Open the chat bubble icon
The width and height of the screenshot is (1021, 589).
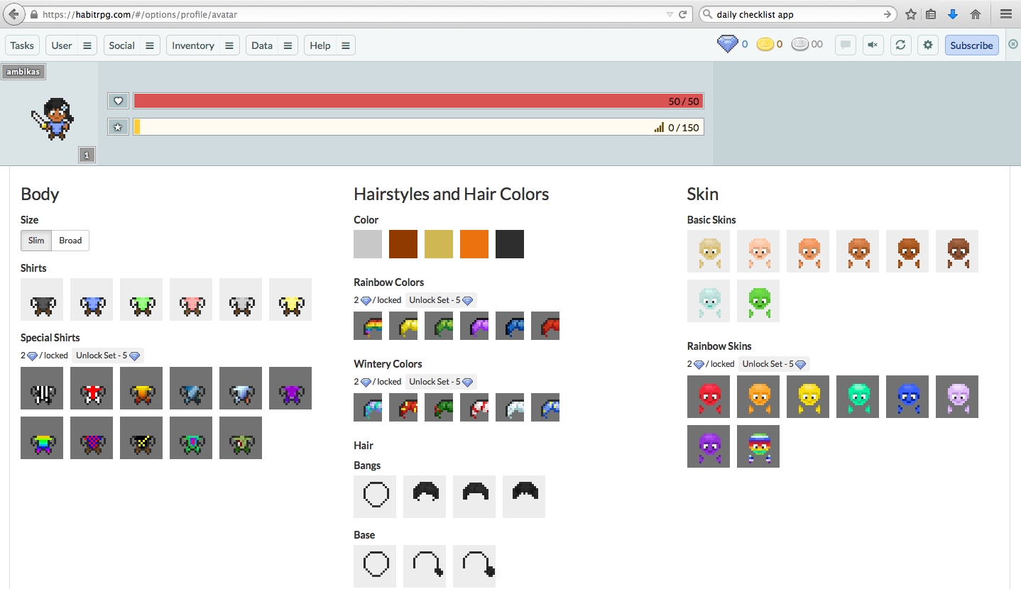[x=845, y=45]
